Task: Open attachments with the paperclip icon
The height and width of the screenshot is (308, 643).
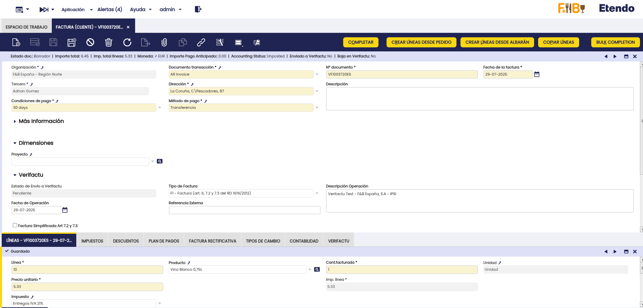Action: [x=164, y=42]
